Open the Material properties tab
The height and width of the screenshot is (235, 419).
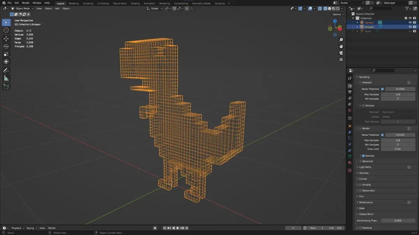tap(350, 163)
